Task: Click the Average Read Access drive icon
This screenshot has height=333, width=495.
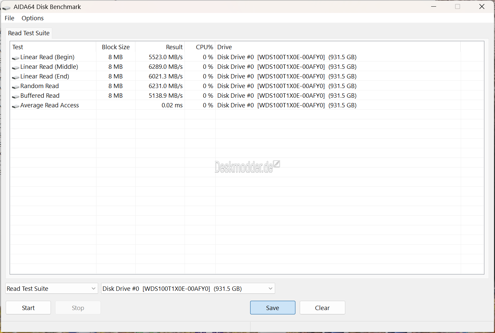Action: 15,106
